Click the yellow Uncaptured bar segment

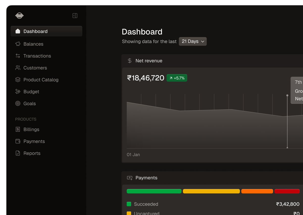click(x=211, y=191)
